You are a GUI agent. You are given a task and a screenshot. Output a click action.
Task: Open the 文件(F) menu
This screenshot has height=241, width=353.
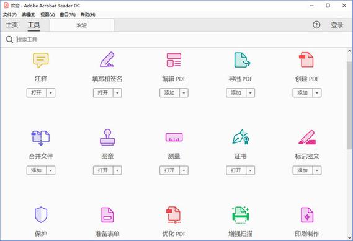10,15
